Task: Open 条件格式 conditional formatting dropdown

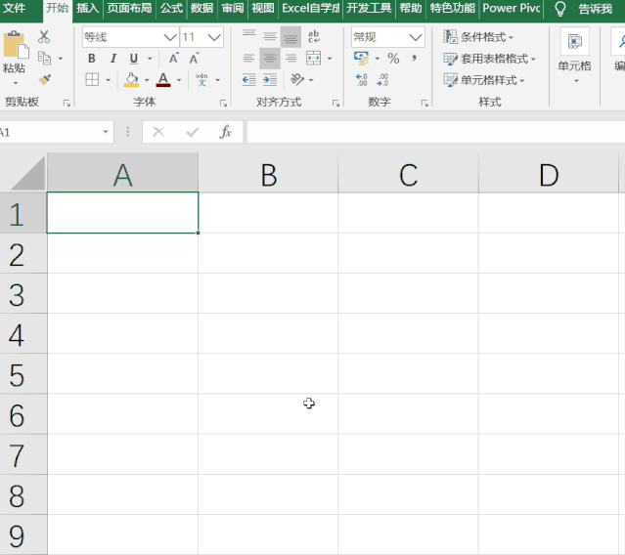Action: click(x=478, y=37)
